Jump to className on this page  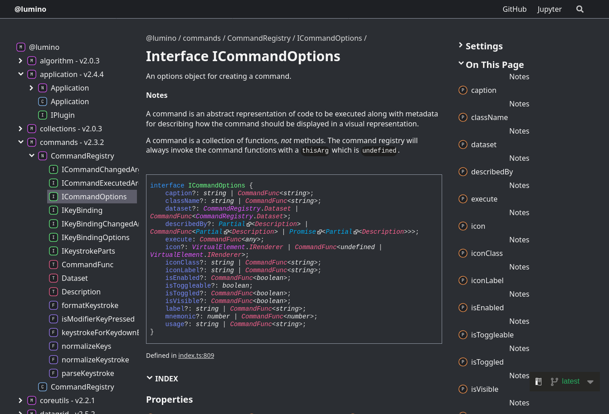click(x=489, y=117)
